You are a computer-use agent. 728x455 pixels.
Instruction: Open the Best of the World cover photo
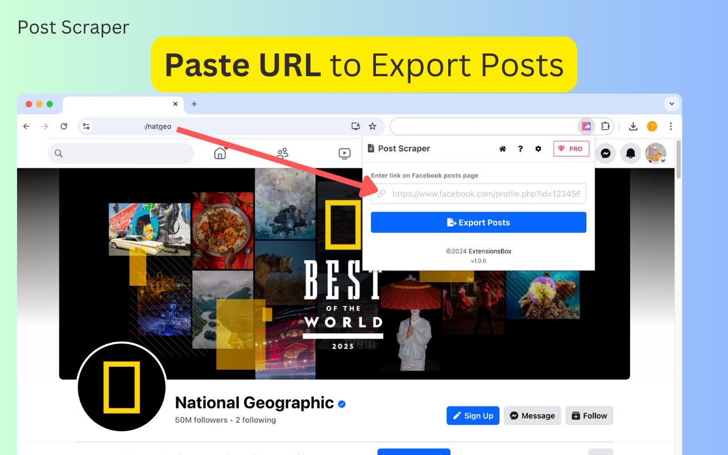point(345,274)
